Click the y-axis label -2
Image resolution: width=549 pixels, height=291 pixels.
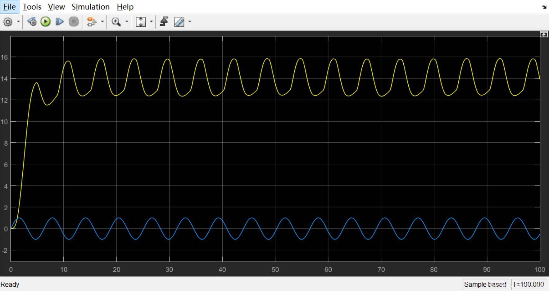pos(4,250)
